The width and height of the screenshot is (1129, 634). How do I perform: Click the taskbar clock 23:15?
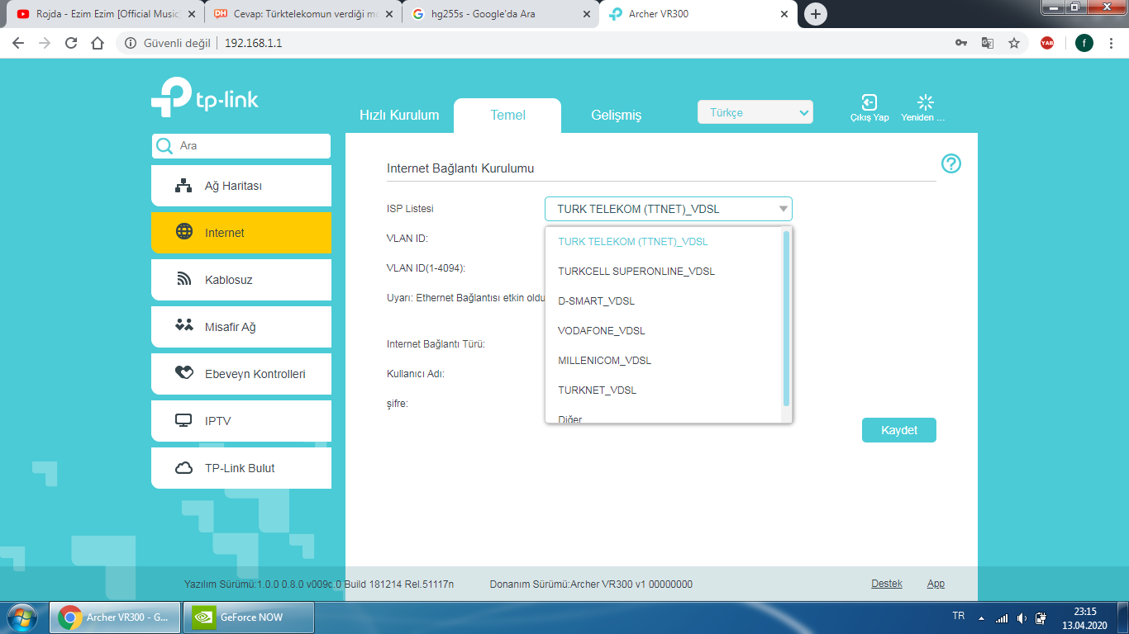tap(1084, 617)
